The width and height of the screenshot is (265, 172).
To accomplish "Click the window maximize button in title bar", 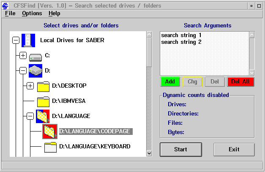I will 259,6.
